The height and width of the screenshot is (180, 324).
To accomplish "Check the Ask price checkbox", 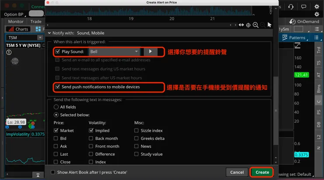I will coord(56,146).
